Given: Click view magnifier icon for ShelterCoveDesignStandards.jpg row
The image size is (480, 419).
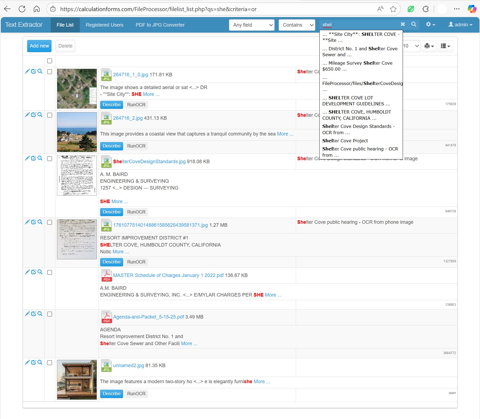Looking at the screenshot, I should [x=40, y=158].
